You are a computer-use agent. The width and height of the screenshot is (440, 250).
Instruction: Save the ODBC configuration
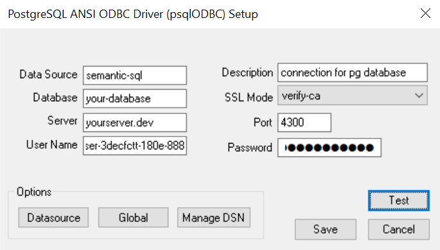pyautogui.click(x=326, y=229)
